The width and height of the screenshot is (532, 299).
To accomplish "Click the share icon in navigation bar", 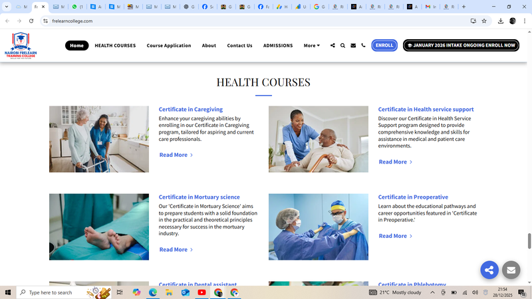I will [332, 46].
